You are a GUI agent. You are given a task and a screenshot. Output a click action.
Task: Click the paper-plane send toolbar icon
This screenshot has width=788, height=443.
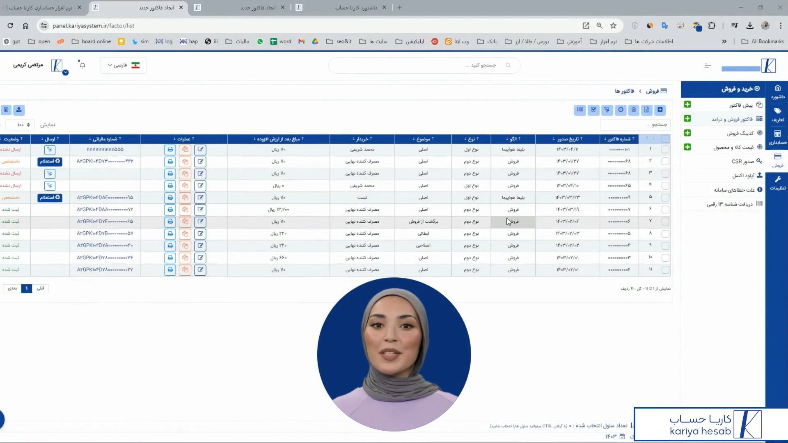[x=607, y=110]
